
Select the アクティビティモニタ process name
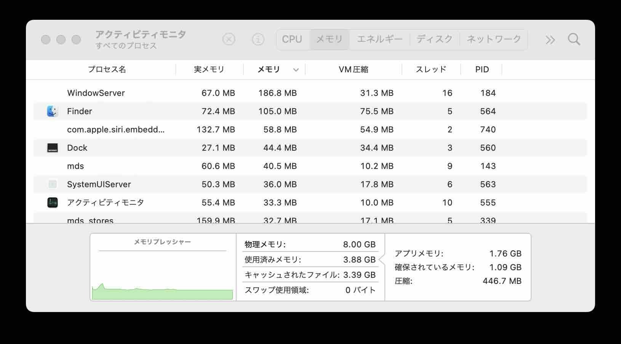click(106, 202)
